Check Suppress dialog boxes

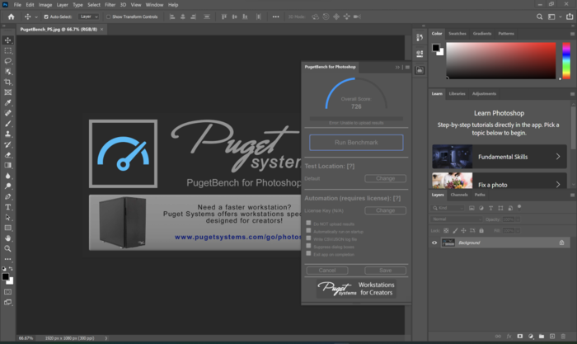tap(308, 246)
